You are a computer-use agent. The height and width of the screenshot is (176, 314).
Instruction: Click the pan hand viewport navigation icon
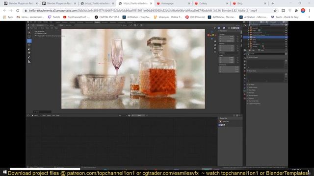pyautogui.click(x=215, y=45)
